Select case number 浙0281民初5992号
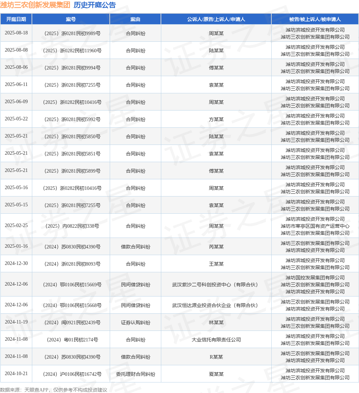The width and height of the screenshot is (359, 393). pos(72,119)
